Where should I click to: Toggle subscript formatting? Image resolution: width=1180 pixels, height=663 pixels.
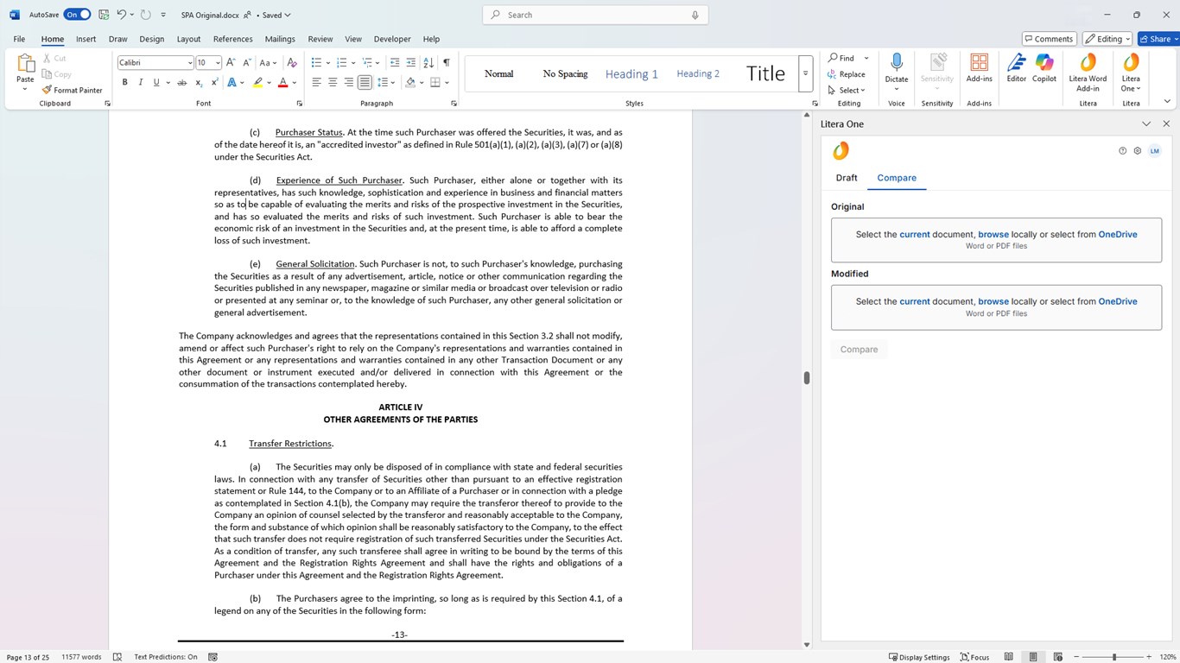199,83
